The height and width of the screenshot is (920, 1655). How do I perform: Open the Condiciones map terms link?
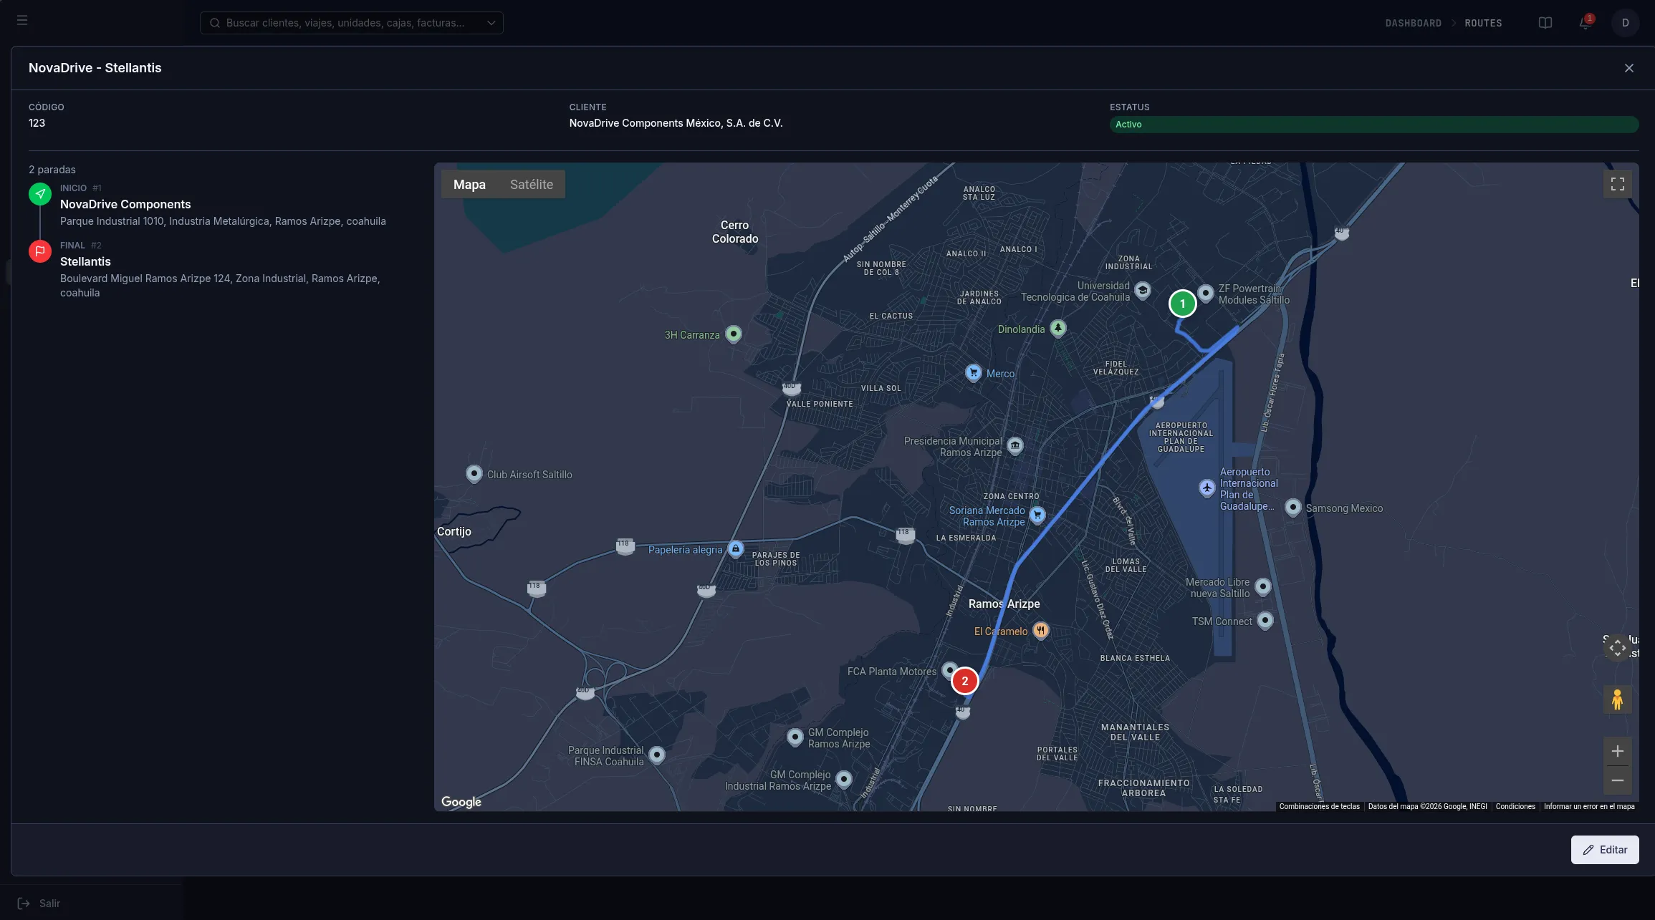[1515, 807]
